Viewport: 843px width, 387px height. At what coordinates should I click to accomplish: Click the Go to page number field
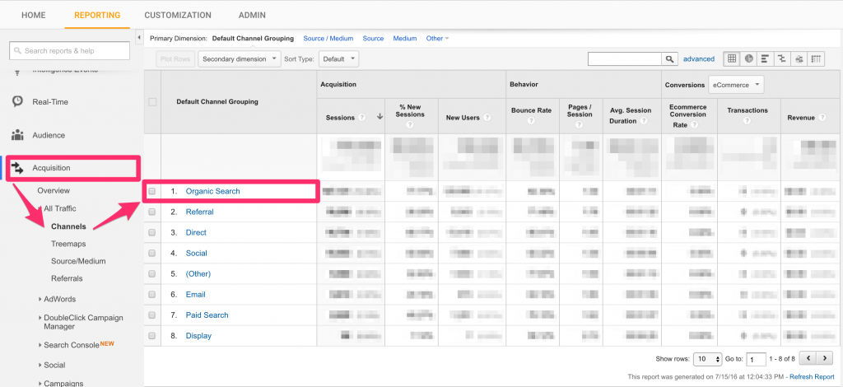click(757, 359)
